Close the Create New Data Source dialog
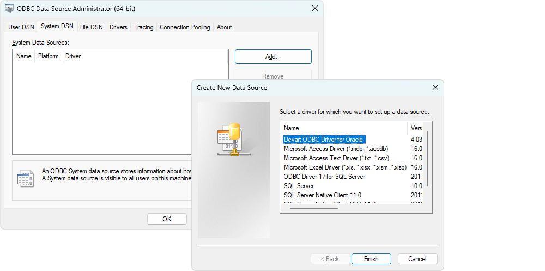 pos(435,88)
